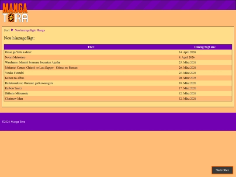Click Waruhame's date 25. März 2026
Image resolution: width=236 pixels, height=177 pixels.
coord(187,62)
